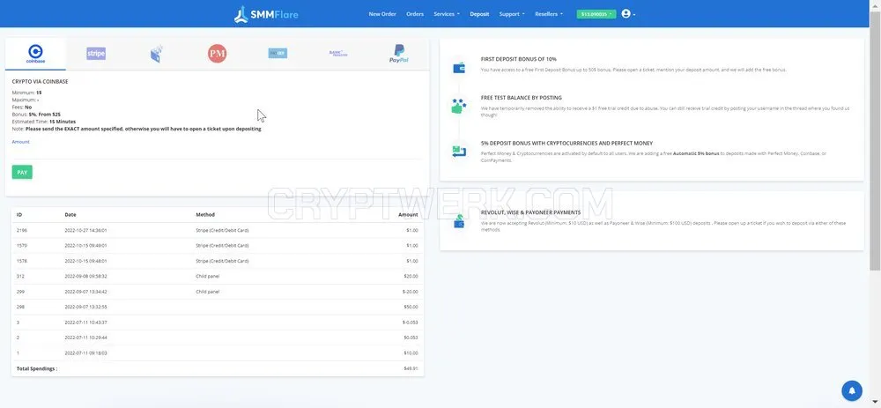Click the CRYPTO VIA COINBASE heading

(40, 81)
